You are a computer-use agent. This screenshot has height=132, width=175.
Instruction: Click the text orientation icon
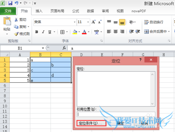coord(131,22)
